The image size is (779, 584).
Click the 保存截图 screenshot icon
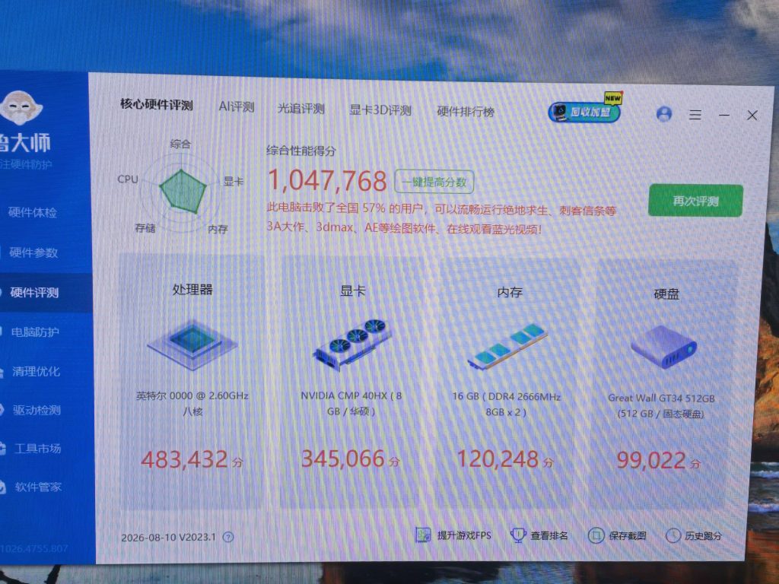coord(596,535)
